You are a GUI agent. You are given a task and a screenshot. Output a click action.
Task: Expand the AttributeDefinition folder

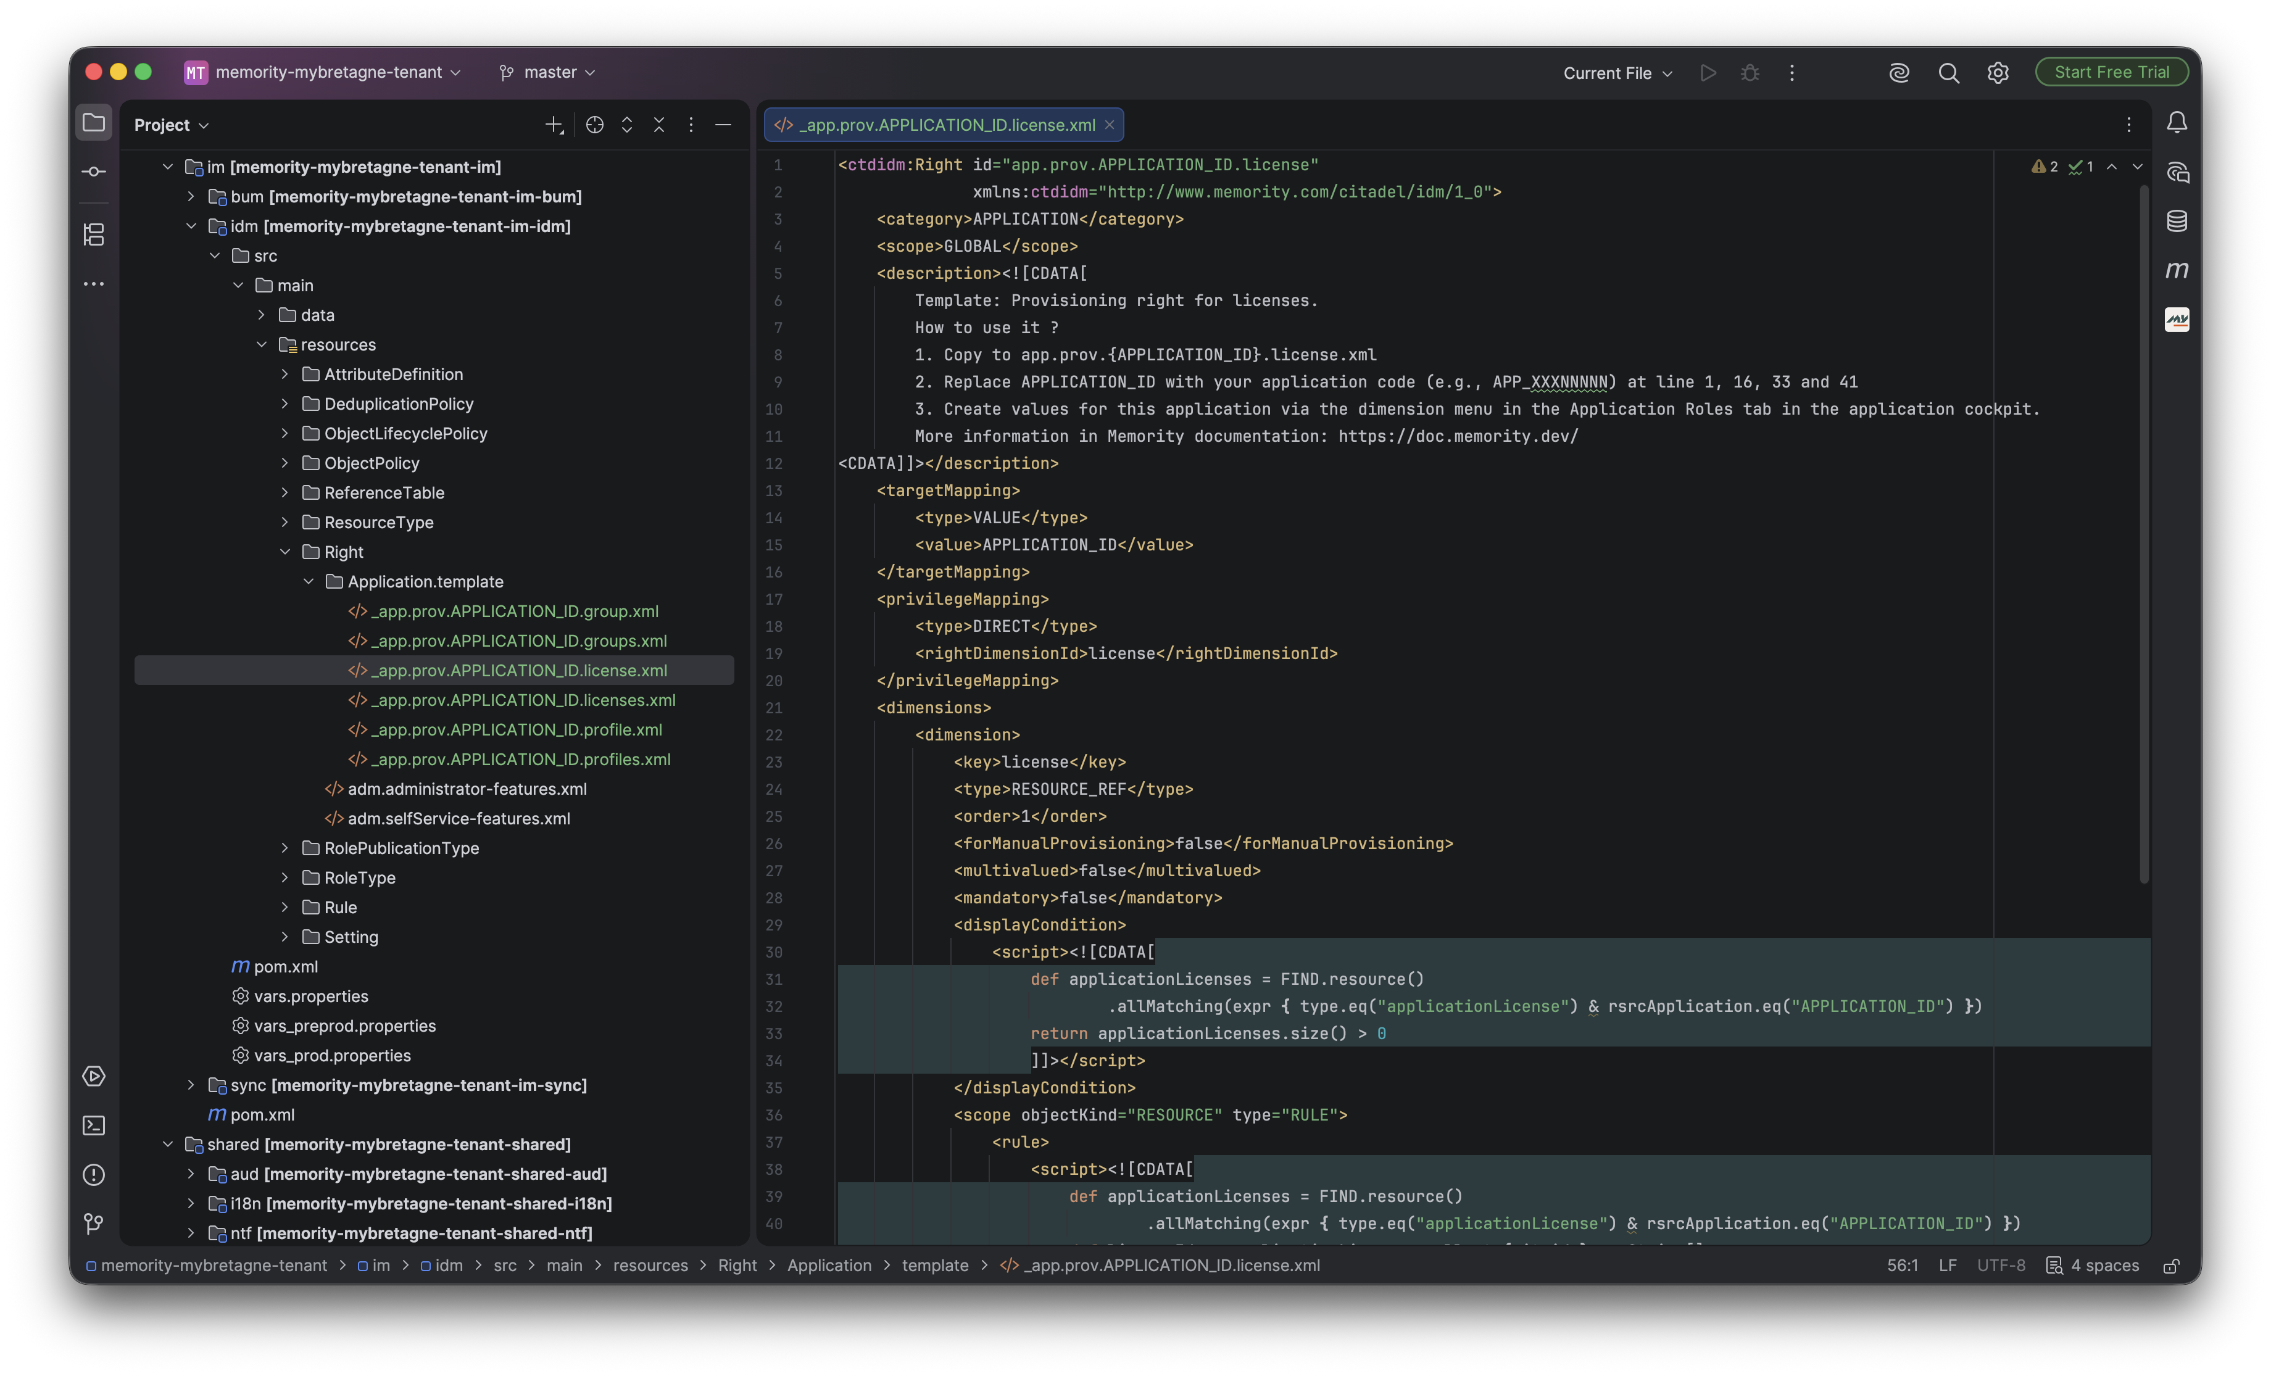click(284, 374)
